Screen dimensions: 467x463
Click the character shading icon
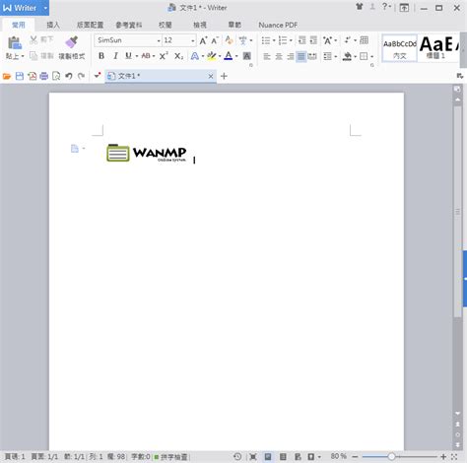[x=247, y=56]
